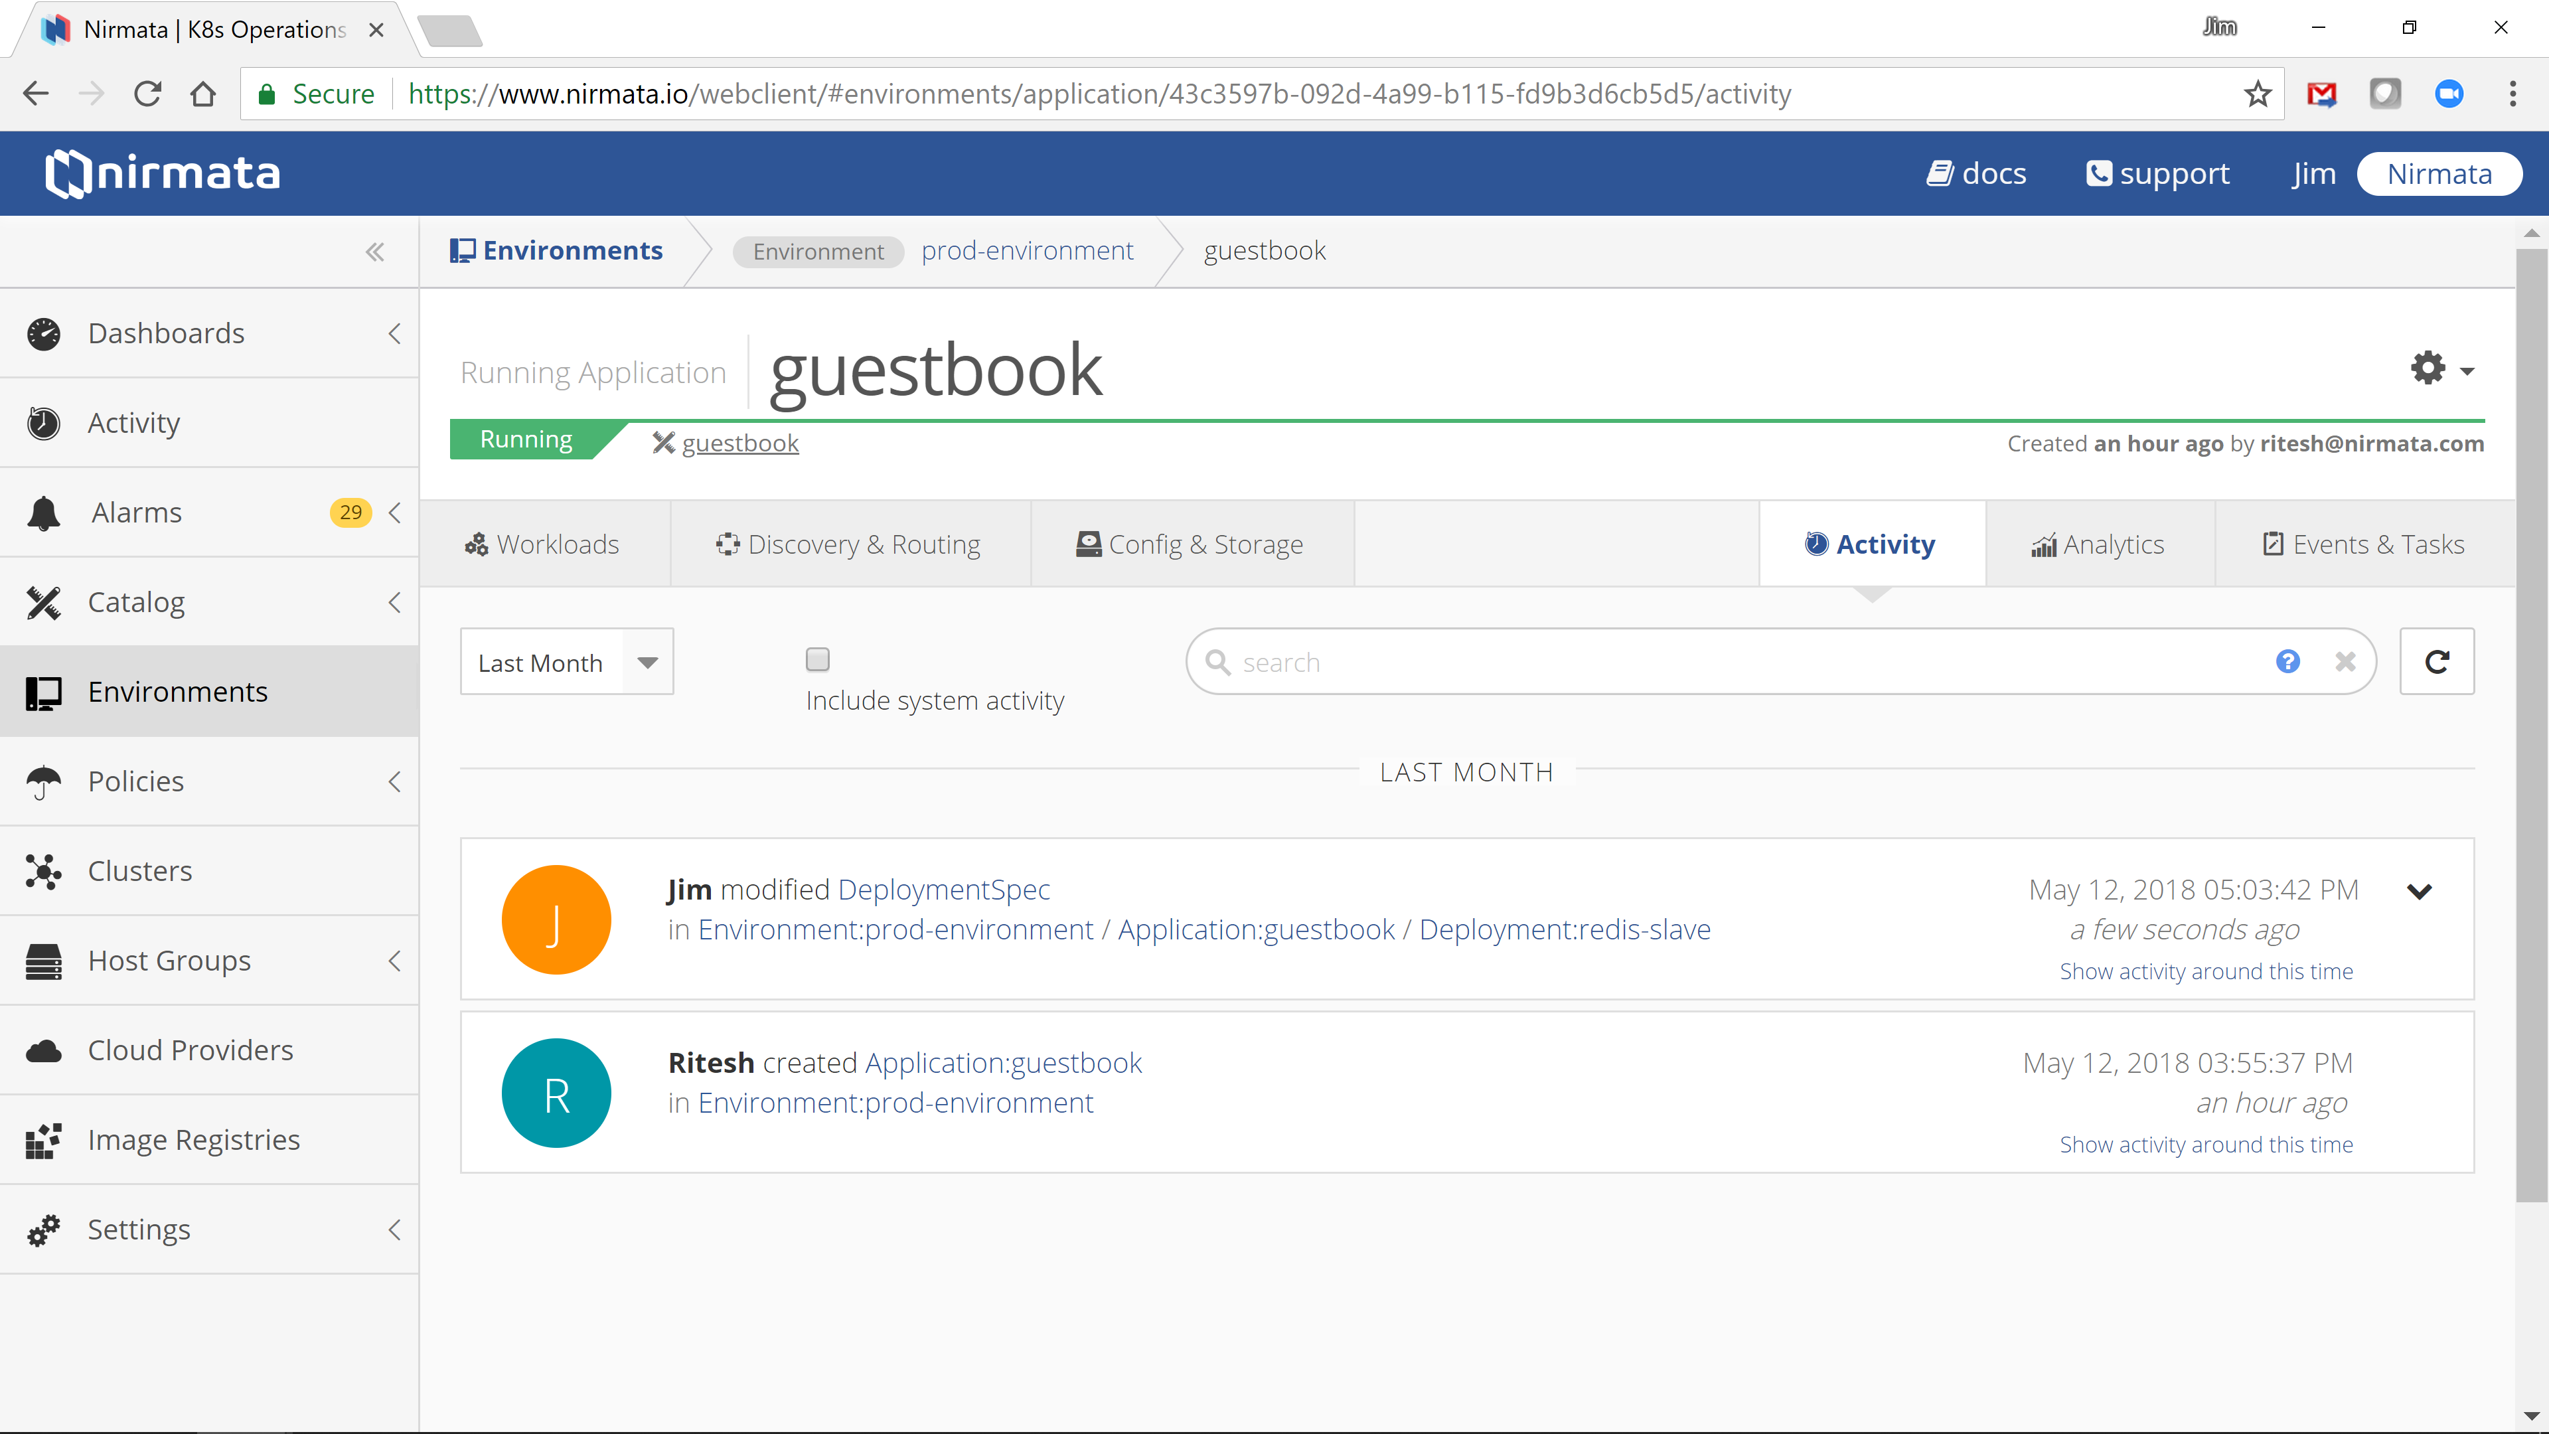Click the search help question mark icon
Screen dimensions: 2549x1434
click(2287, 661)
